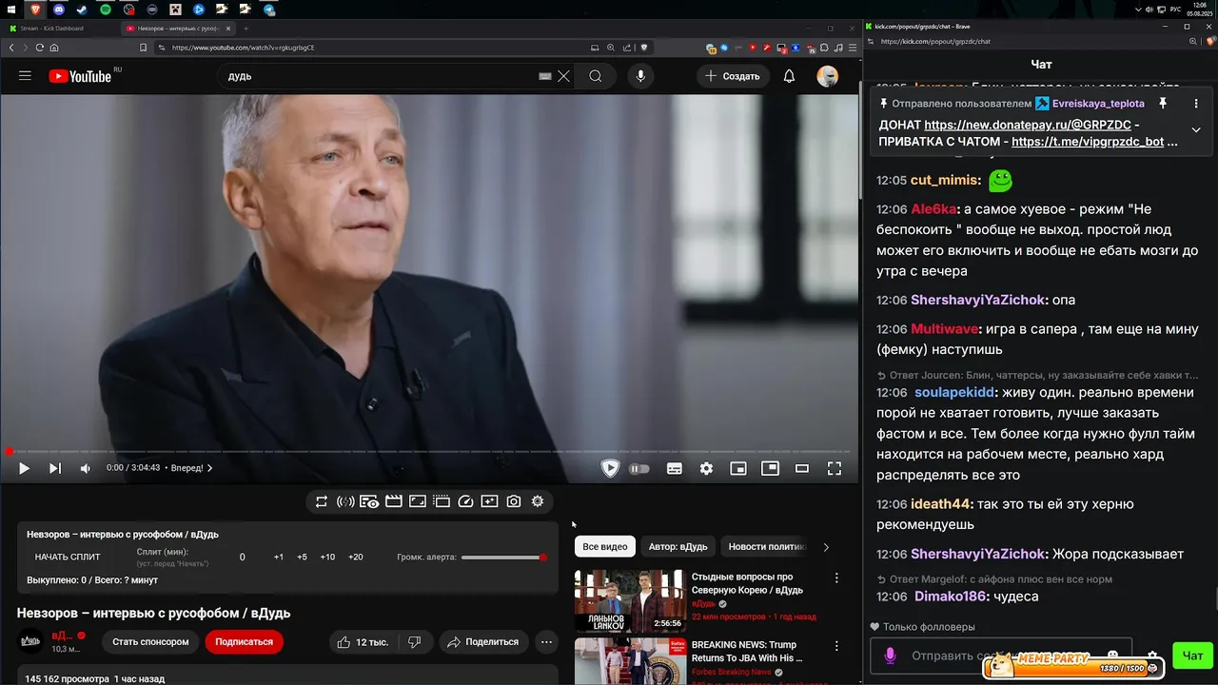Click the НАЧАТЬ СПЛИТ button
This screenshot has width=1218, height=685.
click(68, 557)
